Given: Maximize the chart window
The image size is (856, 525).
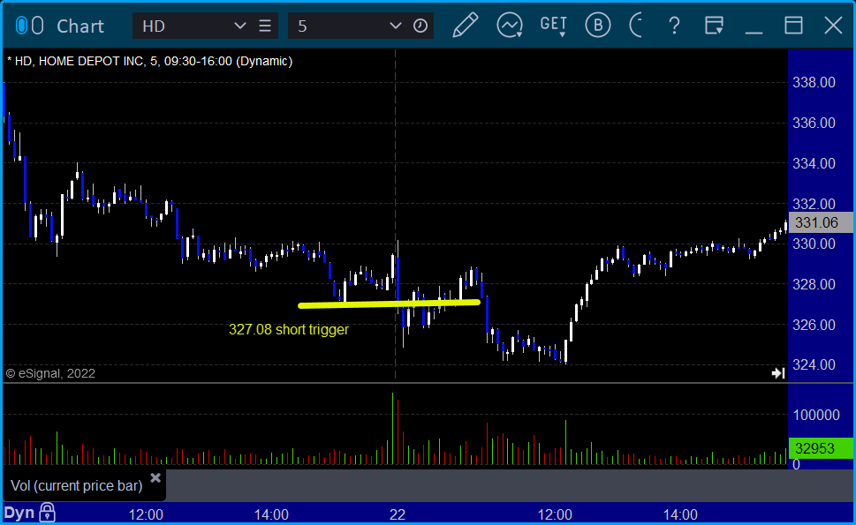Looking at the screenshot, I should point(793,26).
